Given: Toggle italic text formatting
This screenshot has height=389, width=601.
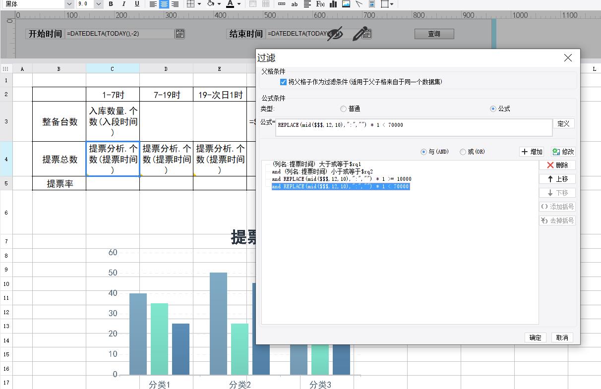Looking at the screenshot, I should pos(124,4).
